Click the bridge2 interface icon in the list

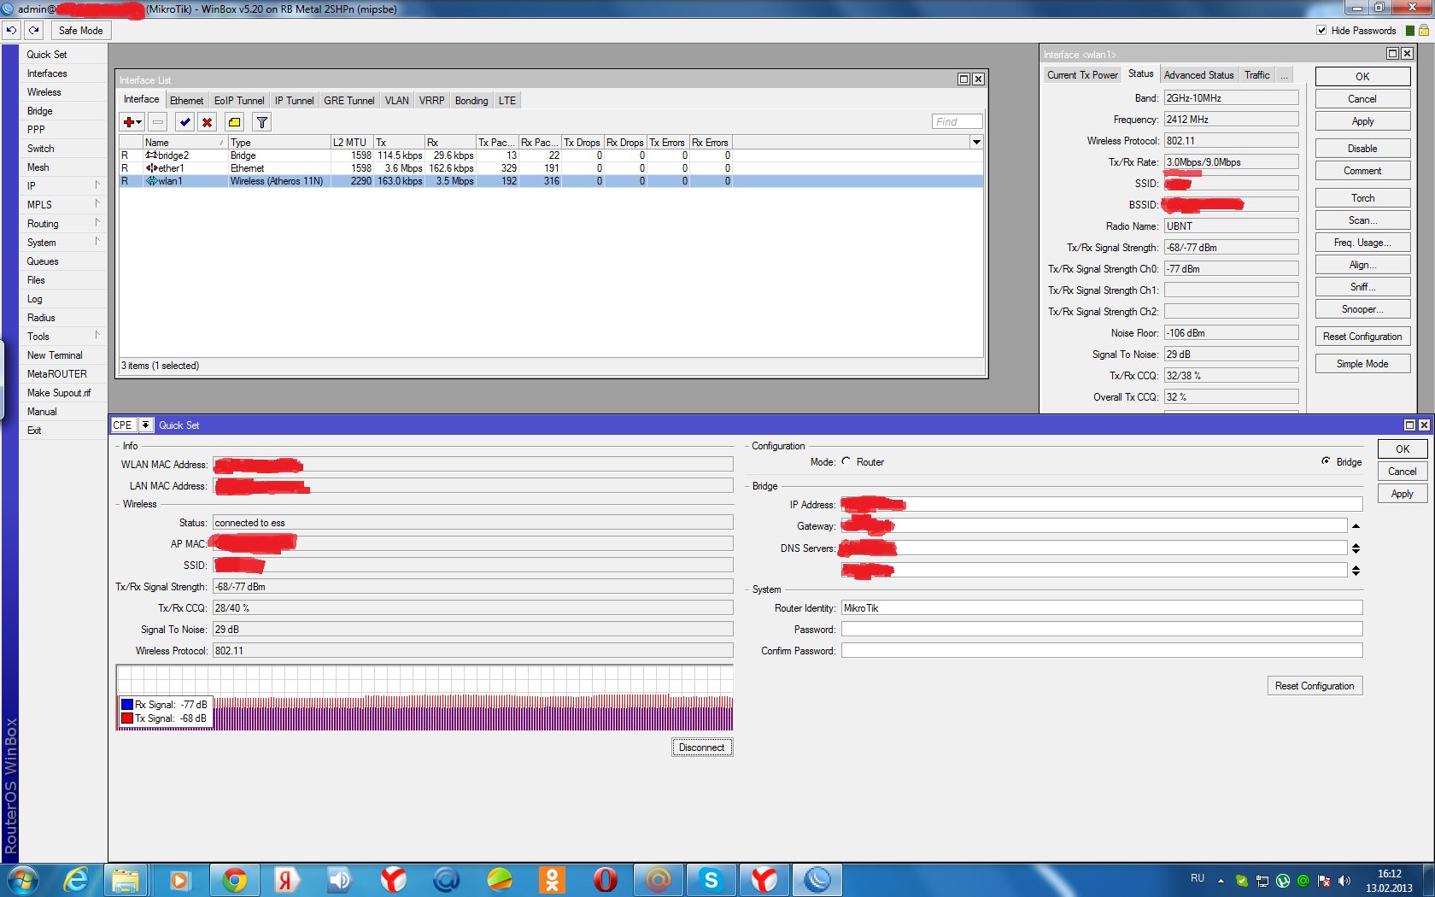(x=151, y=155)
